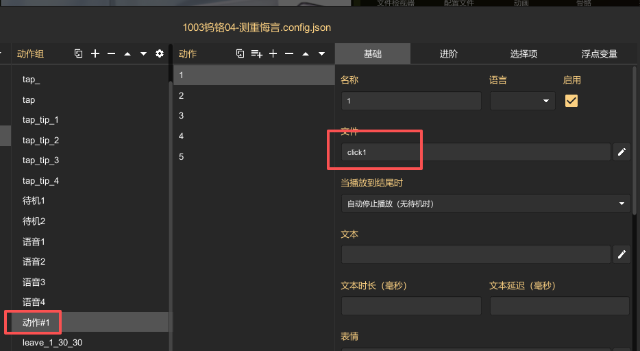Duplicate the selected 动作组 entry
This screenshot has width=640, height=351.
click(79, 53)
